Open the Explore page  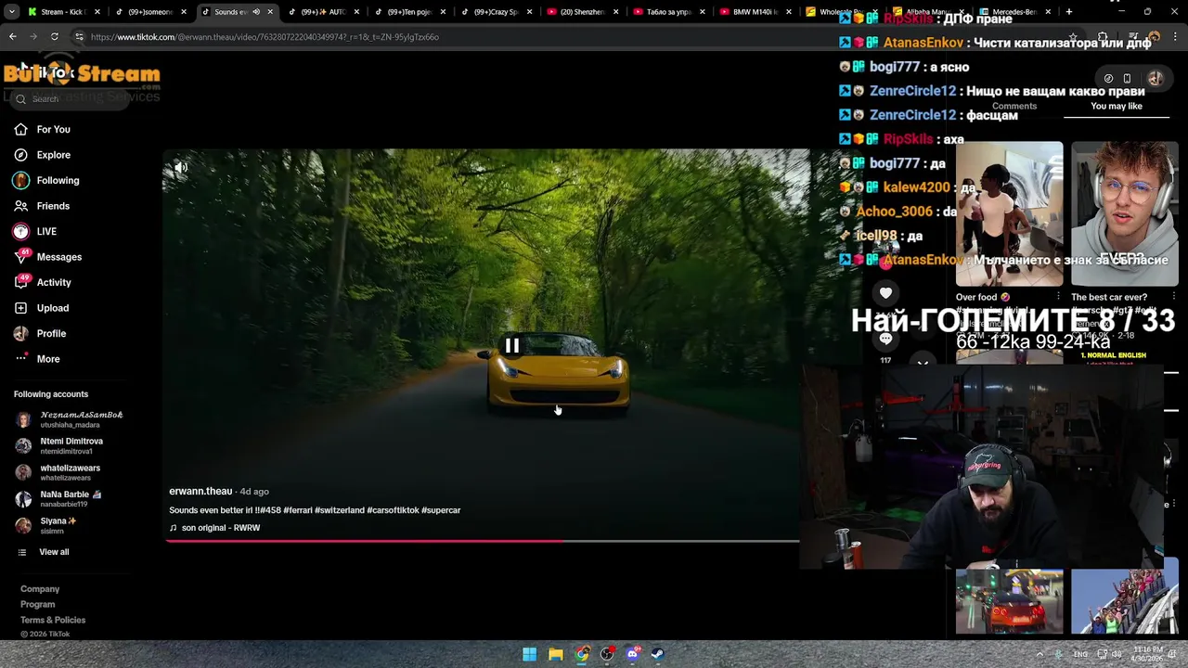(x=42, y=155)
